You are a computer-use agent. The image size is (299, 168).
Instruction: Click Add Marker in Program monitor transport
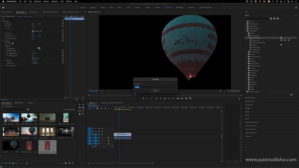click(x=143, y=98)
